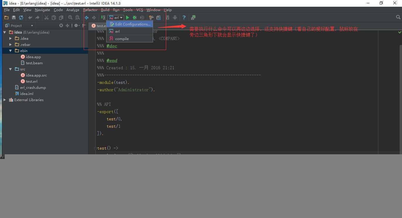Start Debug with the bug icon

[x=135, y=18]
